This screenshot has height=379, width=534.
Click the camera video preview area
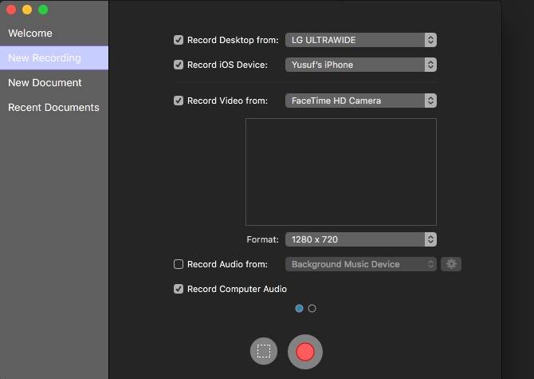pyautogui.click(x=340, y=172)
